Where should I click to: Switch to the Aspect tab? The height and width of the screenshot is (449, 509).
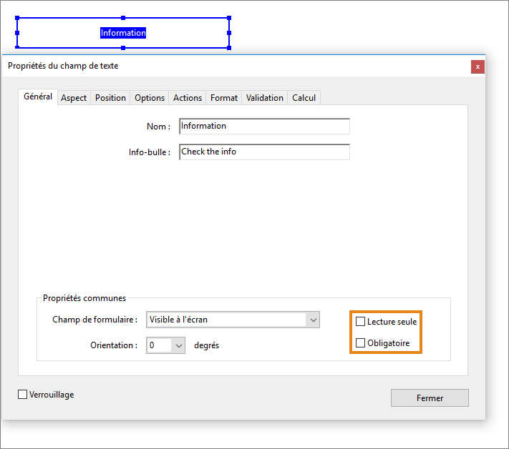coord(74,98)
